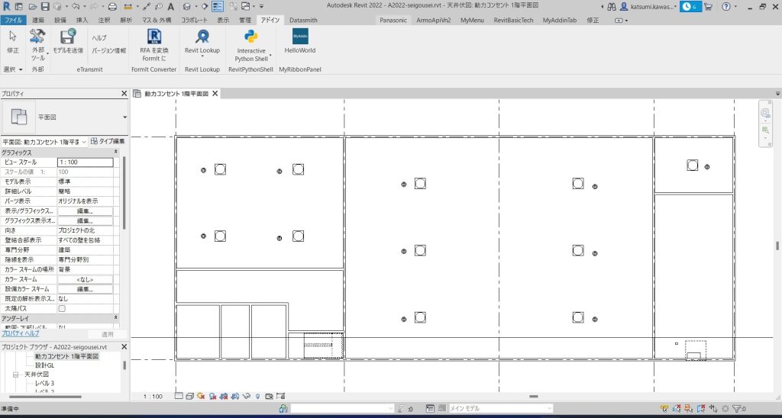The image size is (782, 418).
Task: Click the Revit Lookup icon in ribbon
Action: pyautogui.click(x=202, y=37)
